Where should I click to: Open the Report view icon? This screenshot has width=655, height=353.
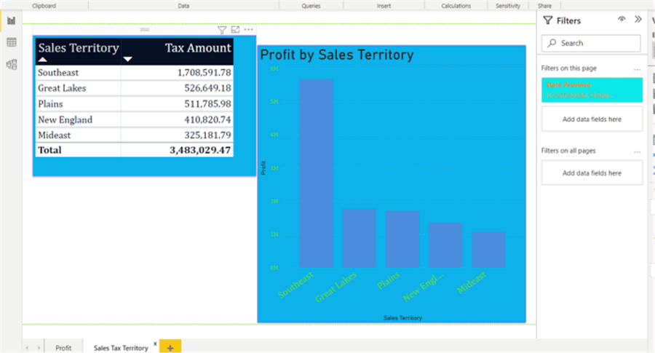11,20
